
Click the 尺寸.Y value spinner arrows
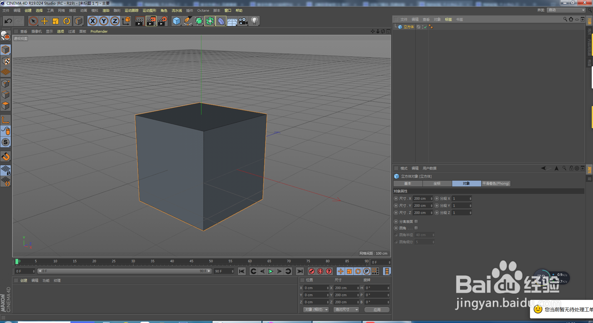(431, 206)
